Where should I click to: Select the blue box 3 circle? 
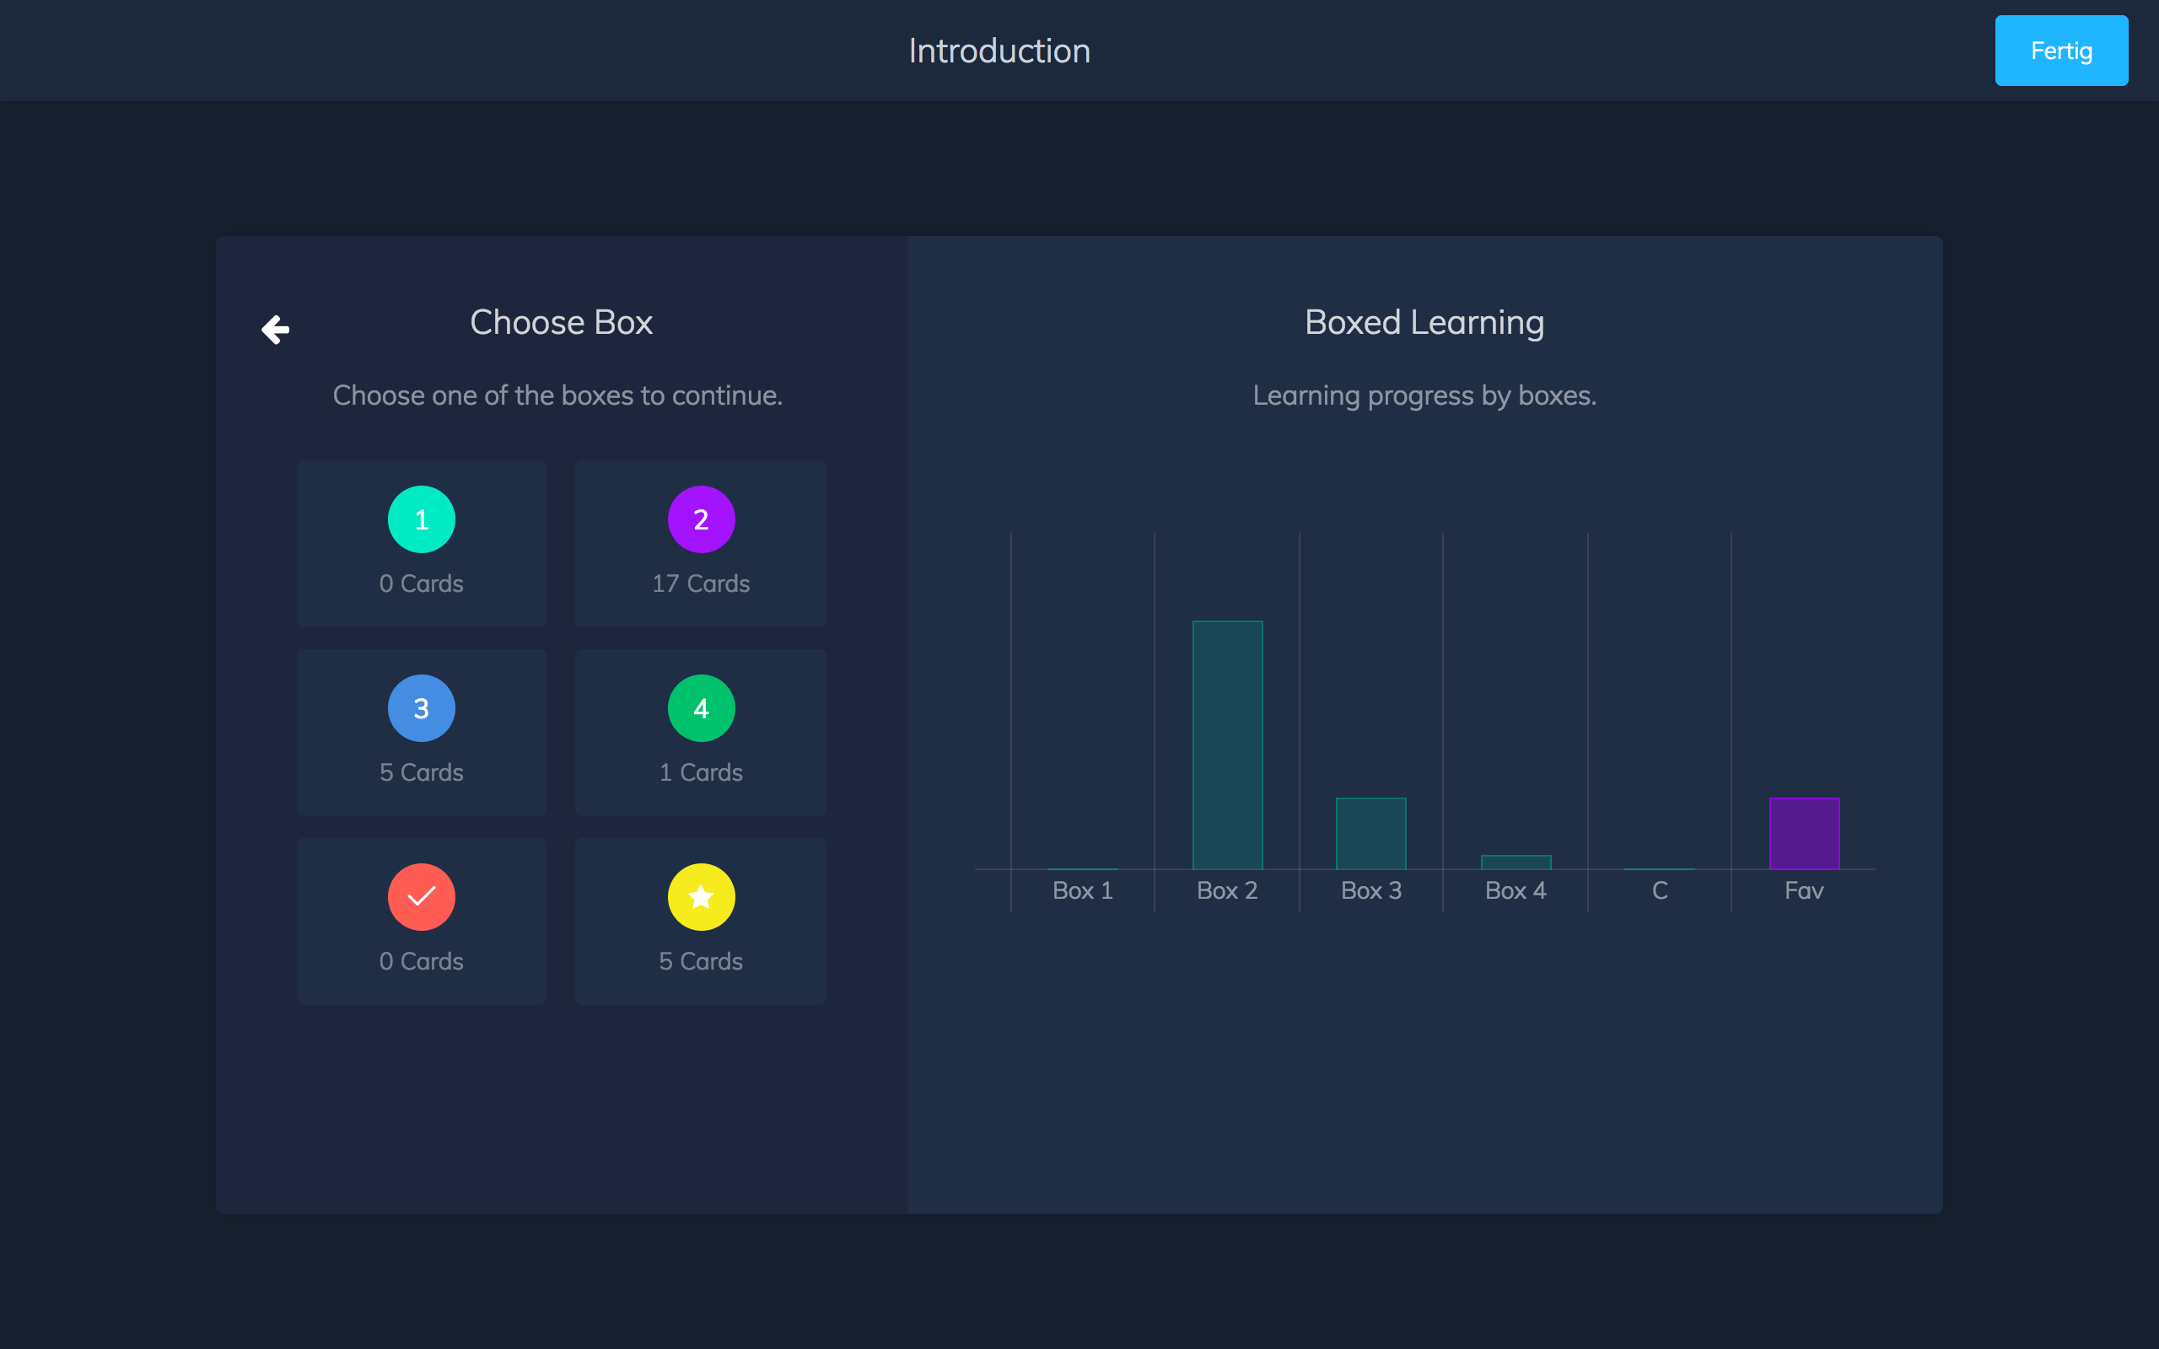[421, 708]
